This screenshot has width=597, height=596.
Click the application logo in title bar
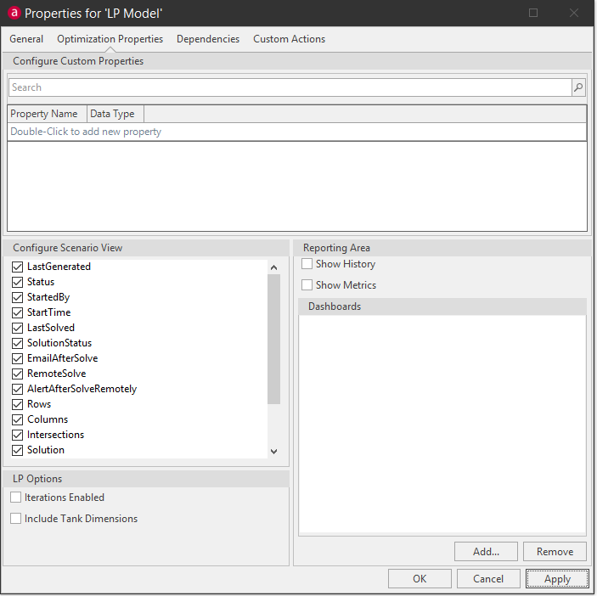click(x=14, y=13)
